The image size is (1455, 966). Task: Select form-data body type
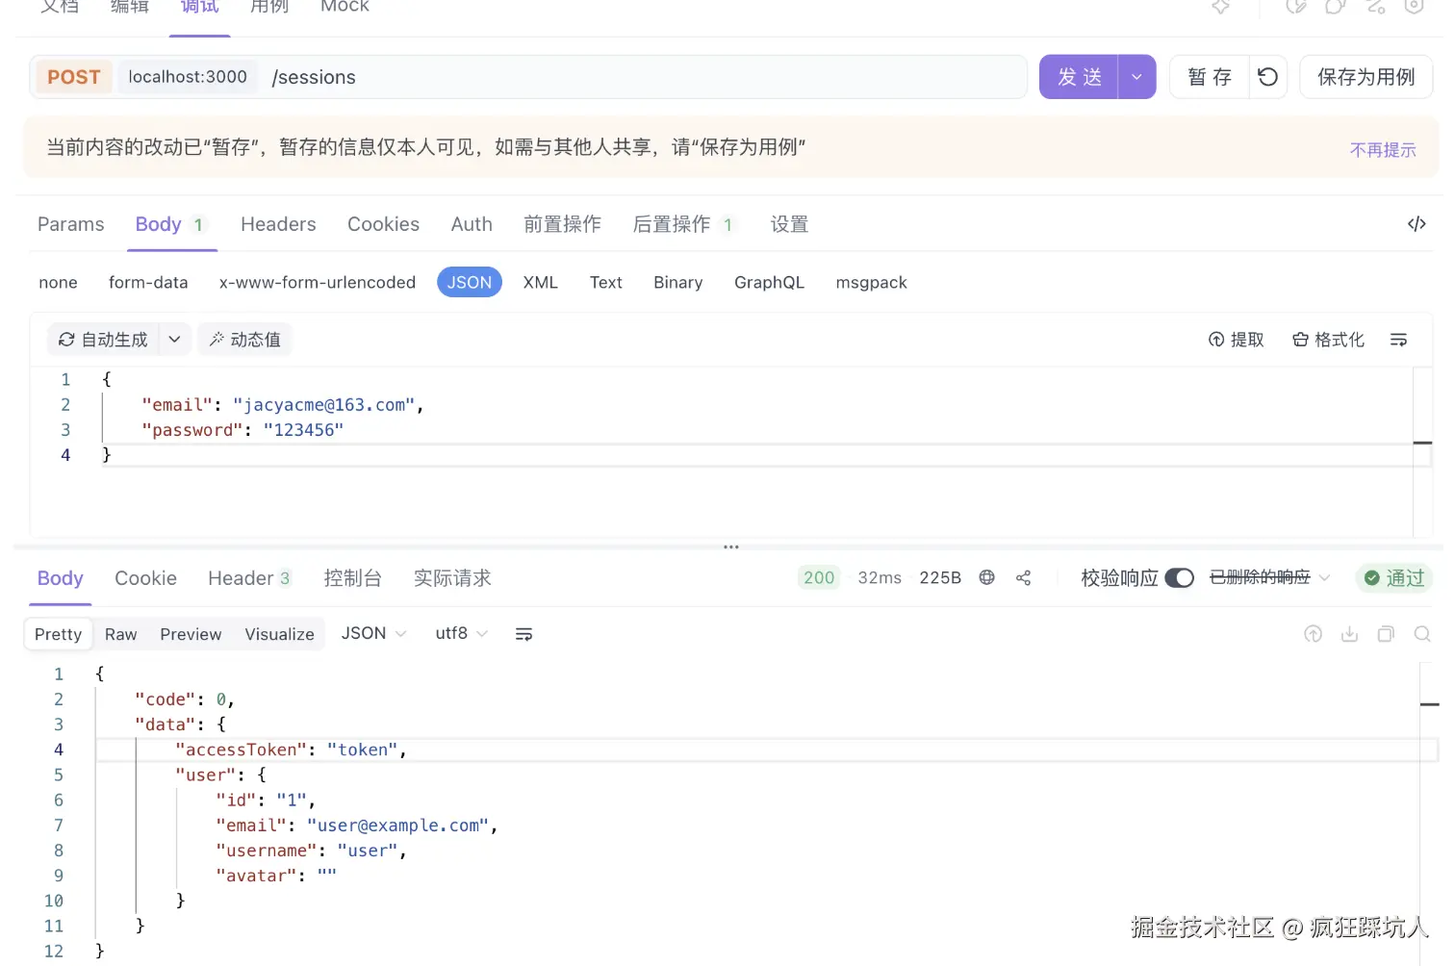coord(148,282)
